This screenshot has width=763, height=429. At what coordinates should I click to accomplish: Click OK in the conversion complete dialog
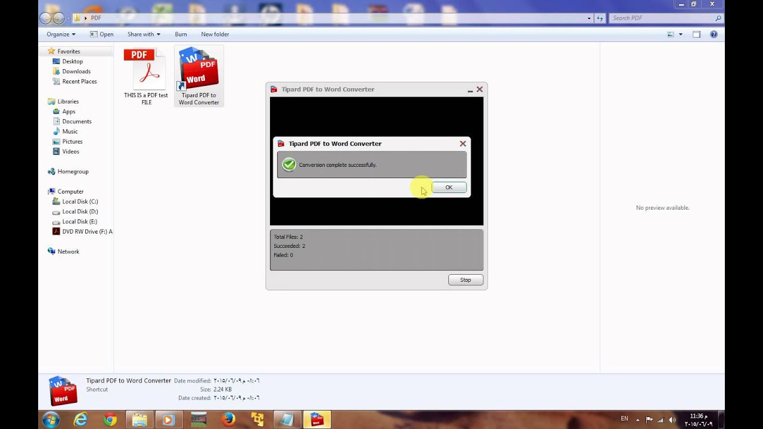point(449,187)
